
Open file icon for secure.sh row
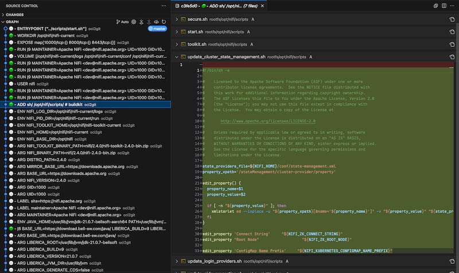(452, 19)
